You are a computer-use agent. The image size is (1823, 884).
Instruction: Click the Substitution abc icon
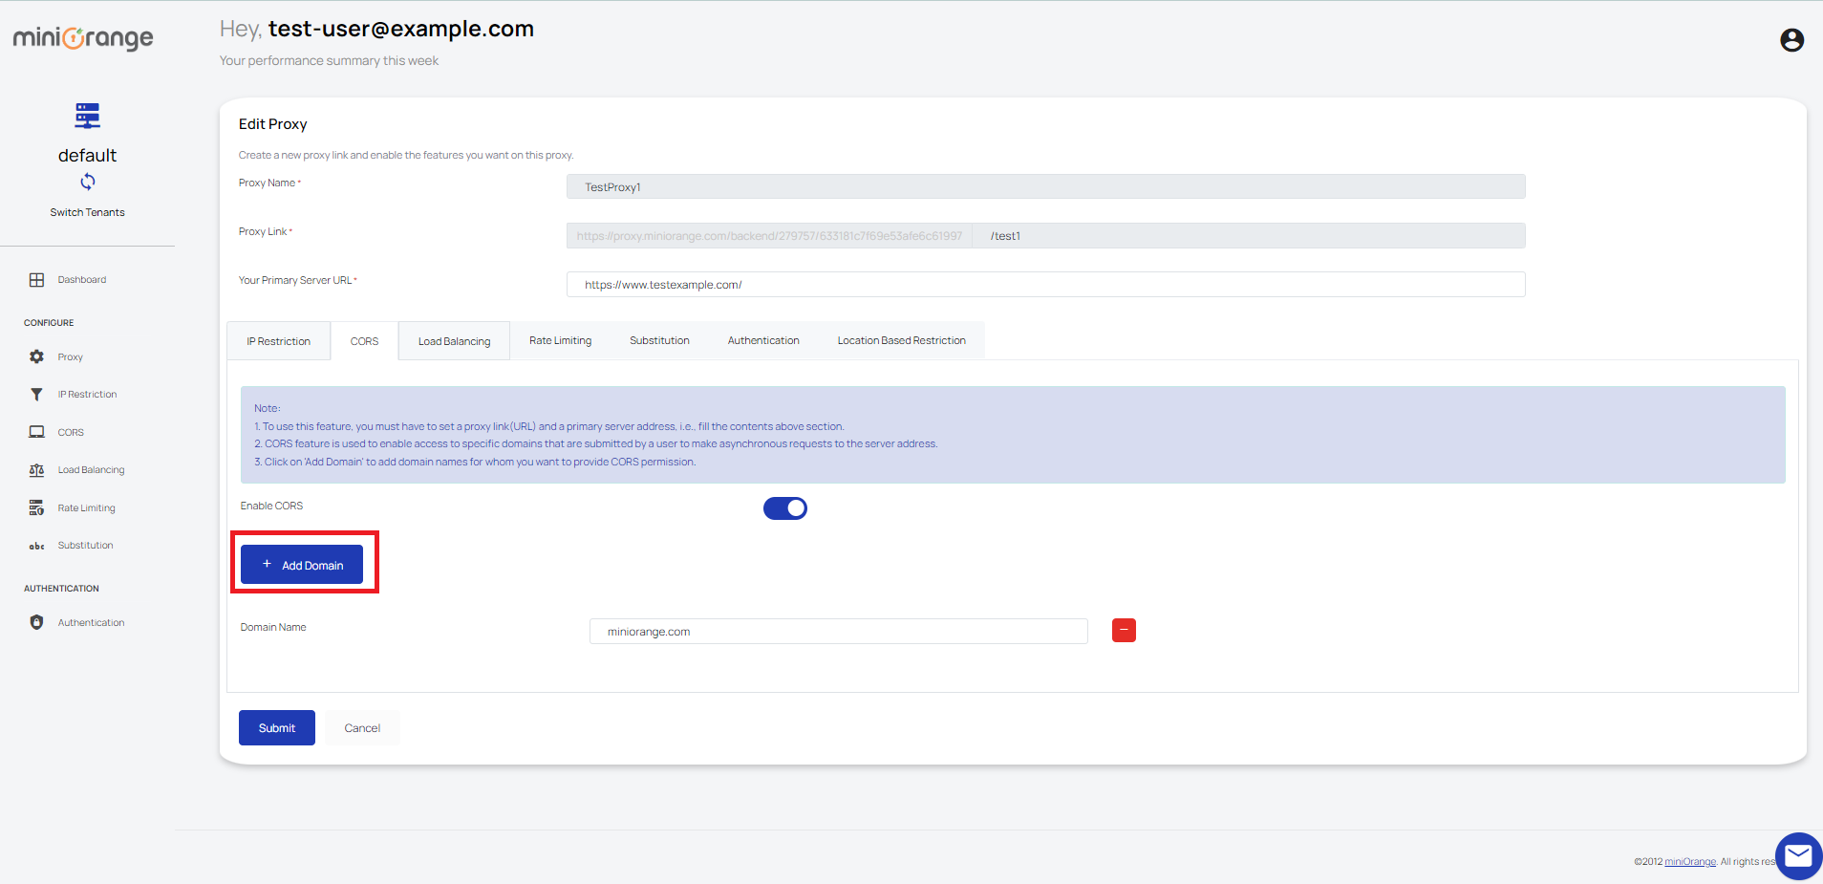point(36,546)
